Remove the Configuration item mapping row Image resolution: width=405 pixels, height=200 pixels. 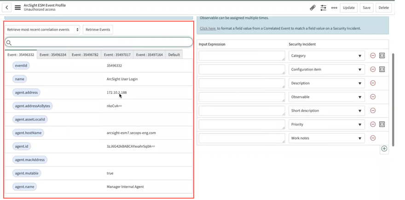tap(373, 69)
